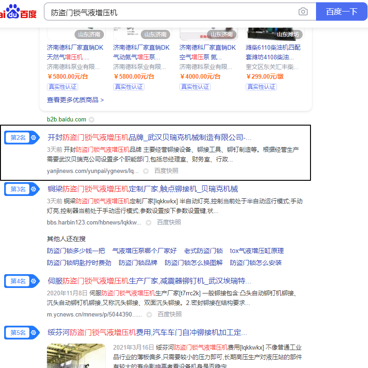Open 百度快照 for the m.ycnews.cn result
Screen dimensions: 368x368
(170, 314)
